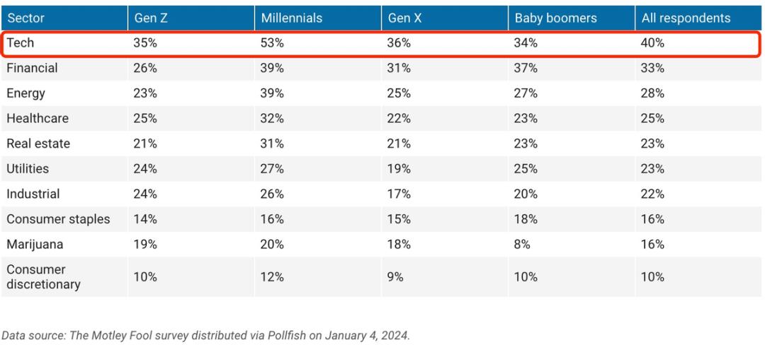Image resolution: width=765 pixels, height=347 pixels.
Task: Select the Gen X column header
Action: 404,18
